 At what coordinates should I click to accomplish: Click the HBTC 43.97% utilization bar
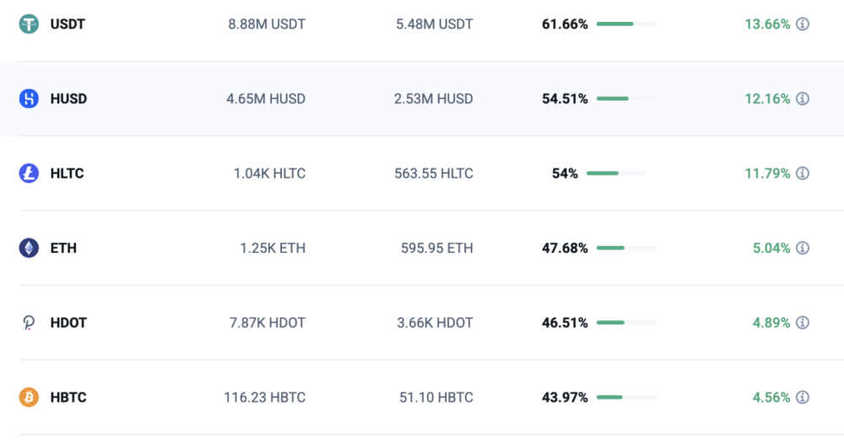pos(625,397)
